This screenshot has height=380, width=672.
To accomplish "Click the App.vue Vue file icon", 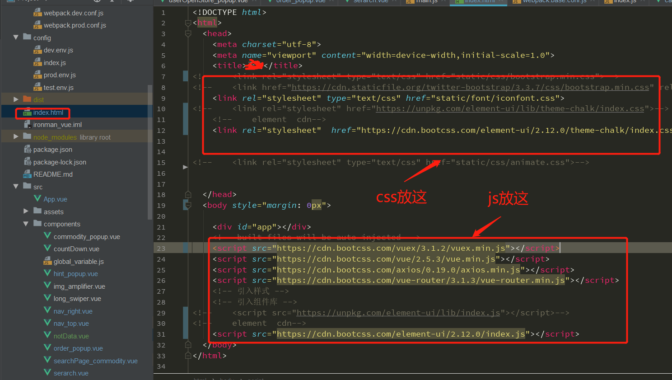I will click(37, 198).
